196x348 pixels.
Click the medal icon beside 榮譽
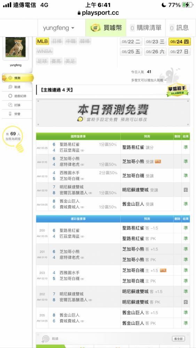[10, 114]
